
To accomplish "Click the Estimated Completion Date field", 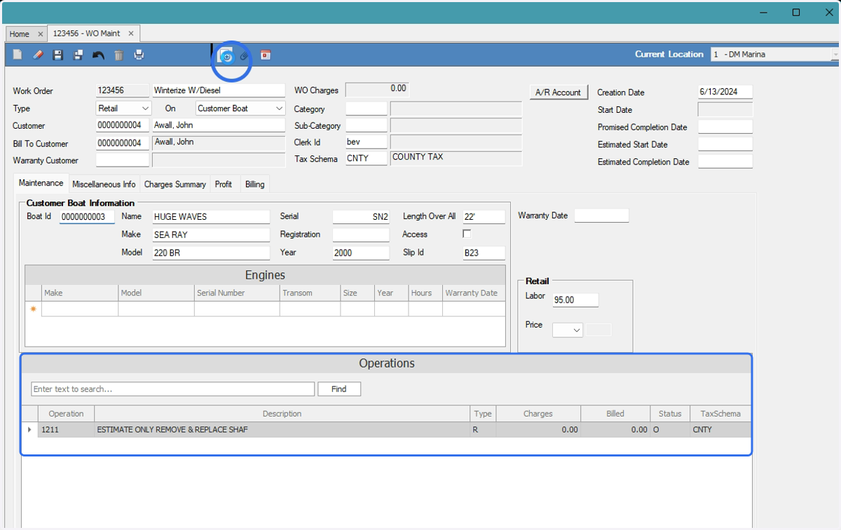I will 725,162.
